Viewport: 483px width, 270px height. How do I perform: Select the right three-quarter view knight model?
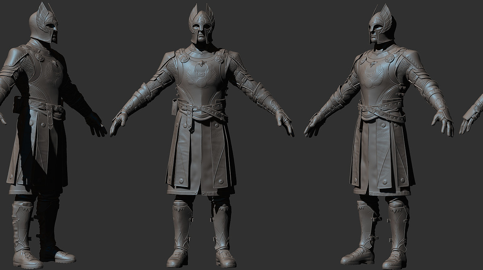click(x=379, y=137)
